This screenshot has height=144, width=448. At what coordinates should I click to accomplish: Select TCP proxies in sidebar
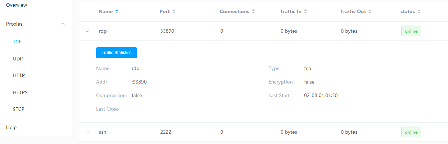click(x=17, y=42)
